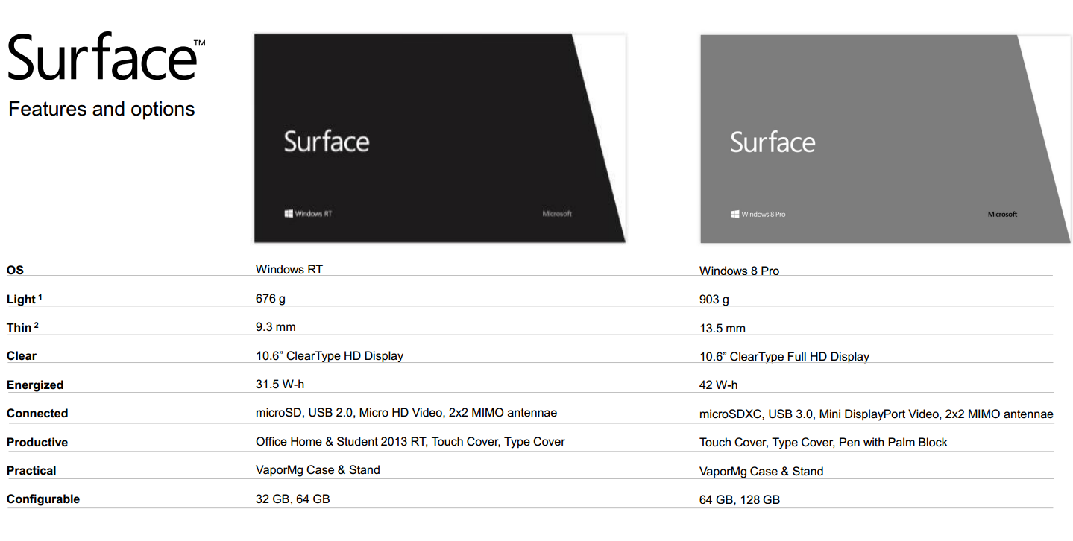Click the Features and options subtitle
1073x541 pixels.
point(101,109)
